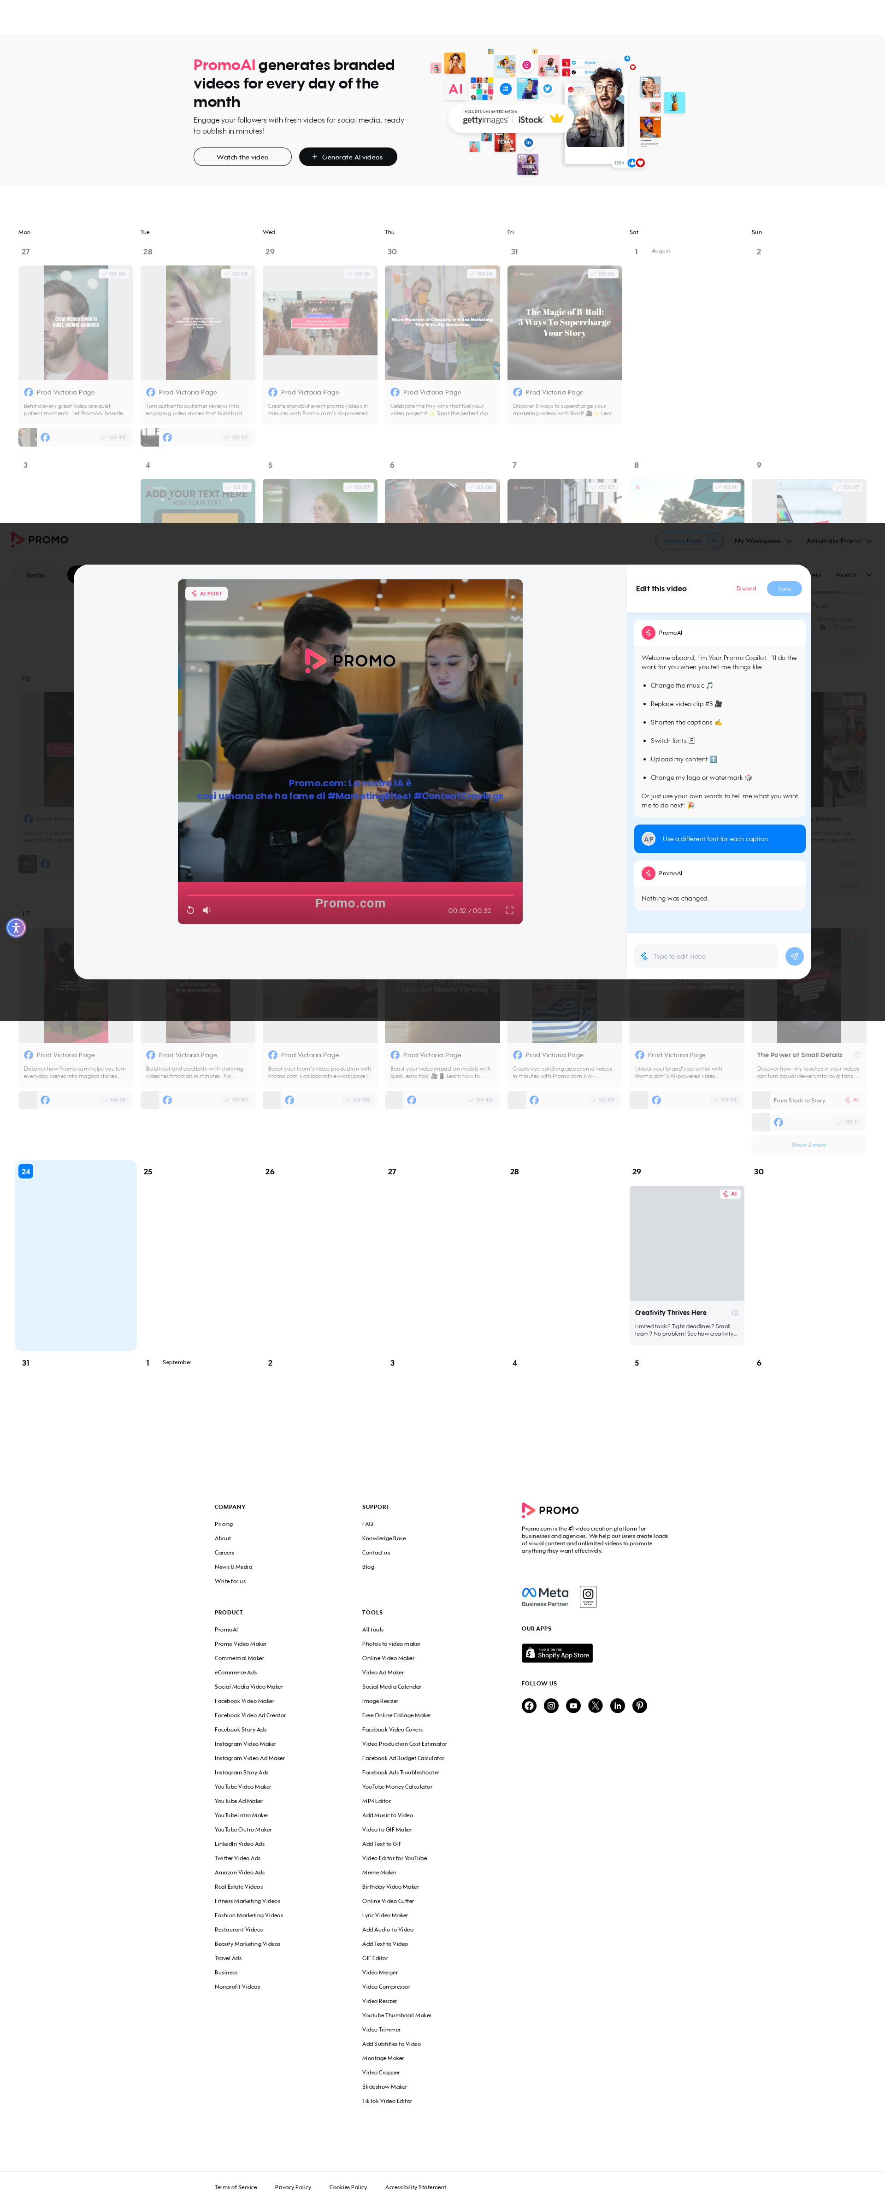Open the Meme Maker tool link
885x2203 pixels.
click(379, 1872)
